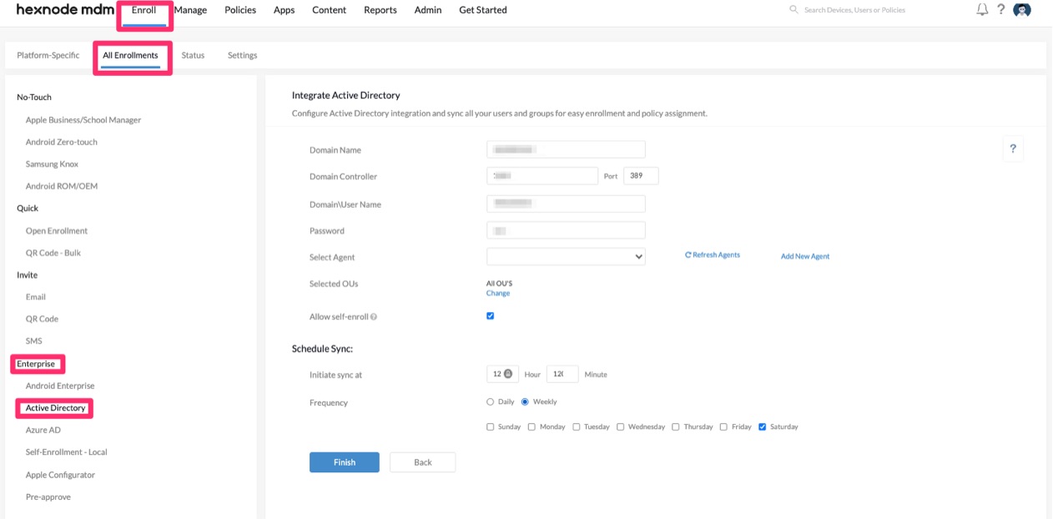This screenshot has width=1053, height=519.
Task: Select QR Code - Bulk in sidebar
Action: click(x=53, y=253)
